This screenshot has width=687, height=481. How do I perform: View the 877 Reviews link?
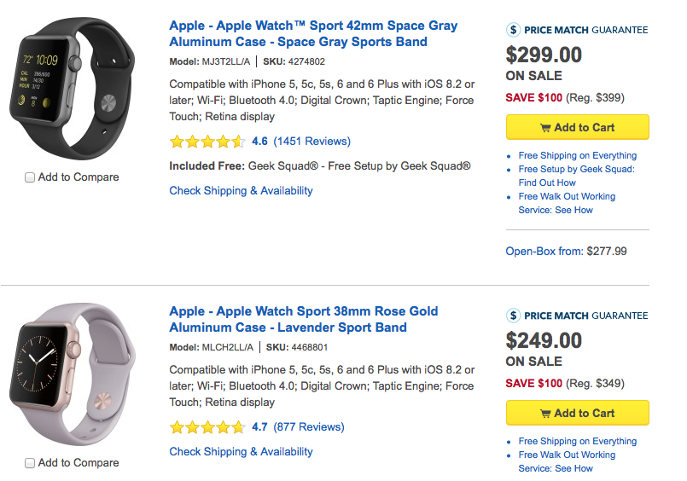click(x=308, y=427)
